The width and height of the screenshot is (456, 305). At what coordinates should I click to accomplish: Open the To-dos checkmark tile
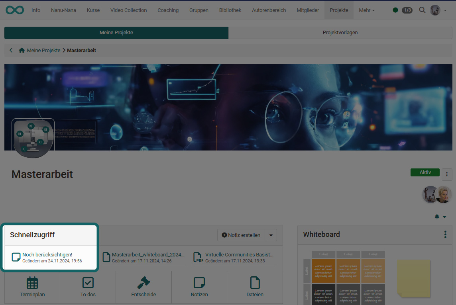tap(88, 283)
